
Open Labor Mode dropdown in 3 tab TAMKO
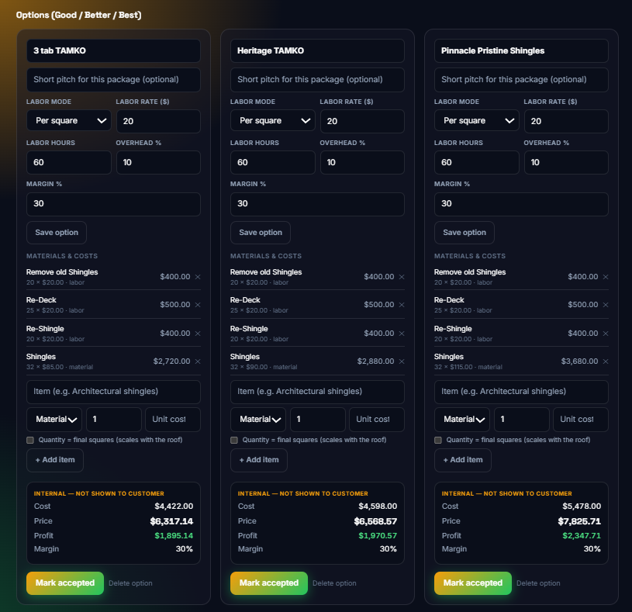(x=69, y=120)
